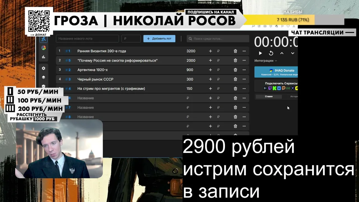Add amount to Ранняя Византия lot
Screen dimensions: 359x202
tap(210, 51)
